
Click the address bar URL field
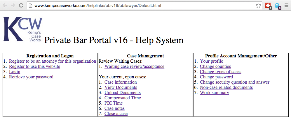pyautogui.click(x=140, y=6)
